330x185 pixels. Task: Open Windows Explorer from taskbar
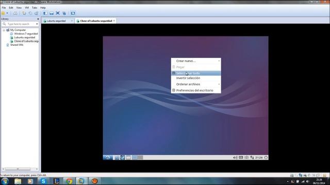click(18, 181)
